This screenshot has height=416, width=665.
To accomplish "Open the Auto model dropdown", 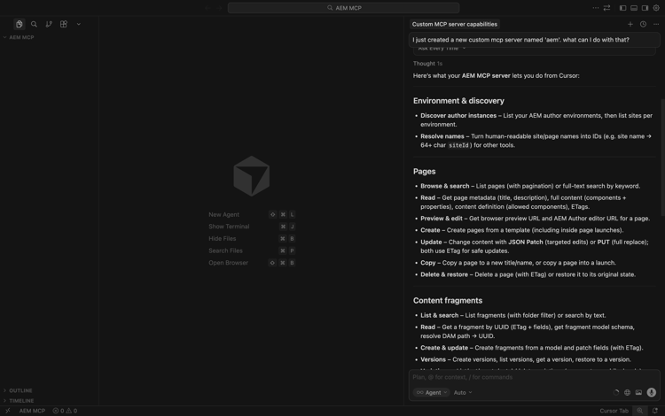I will pyautogui.click(x=462, y=392).
